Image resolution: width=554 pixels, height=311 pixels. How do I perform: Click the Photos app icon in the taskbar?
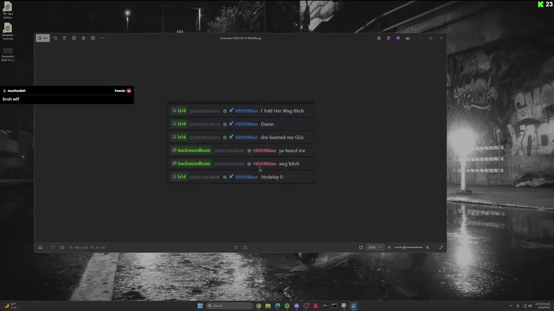coord(354,306)
